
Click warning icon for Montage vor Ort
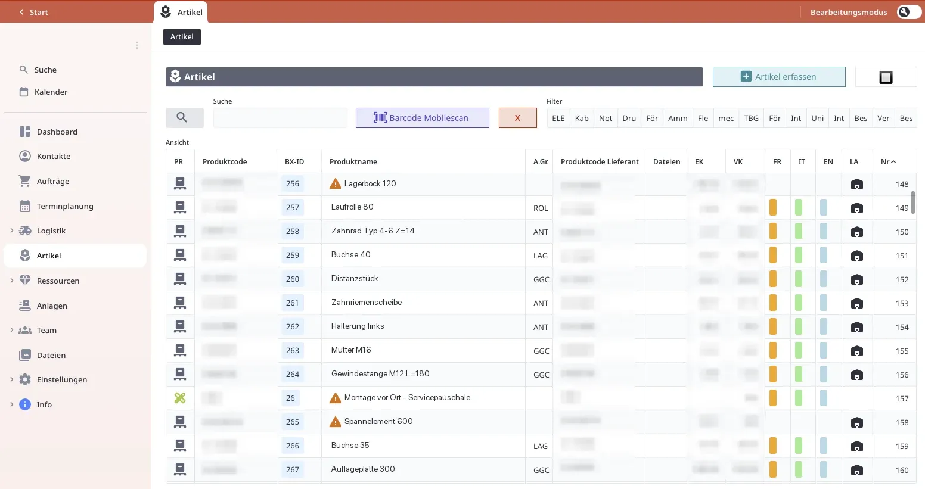click(x=336, y=398)
